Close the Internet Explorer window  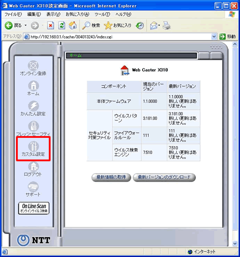pyautogui.click(x=234, y=6)
